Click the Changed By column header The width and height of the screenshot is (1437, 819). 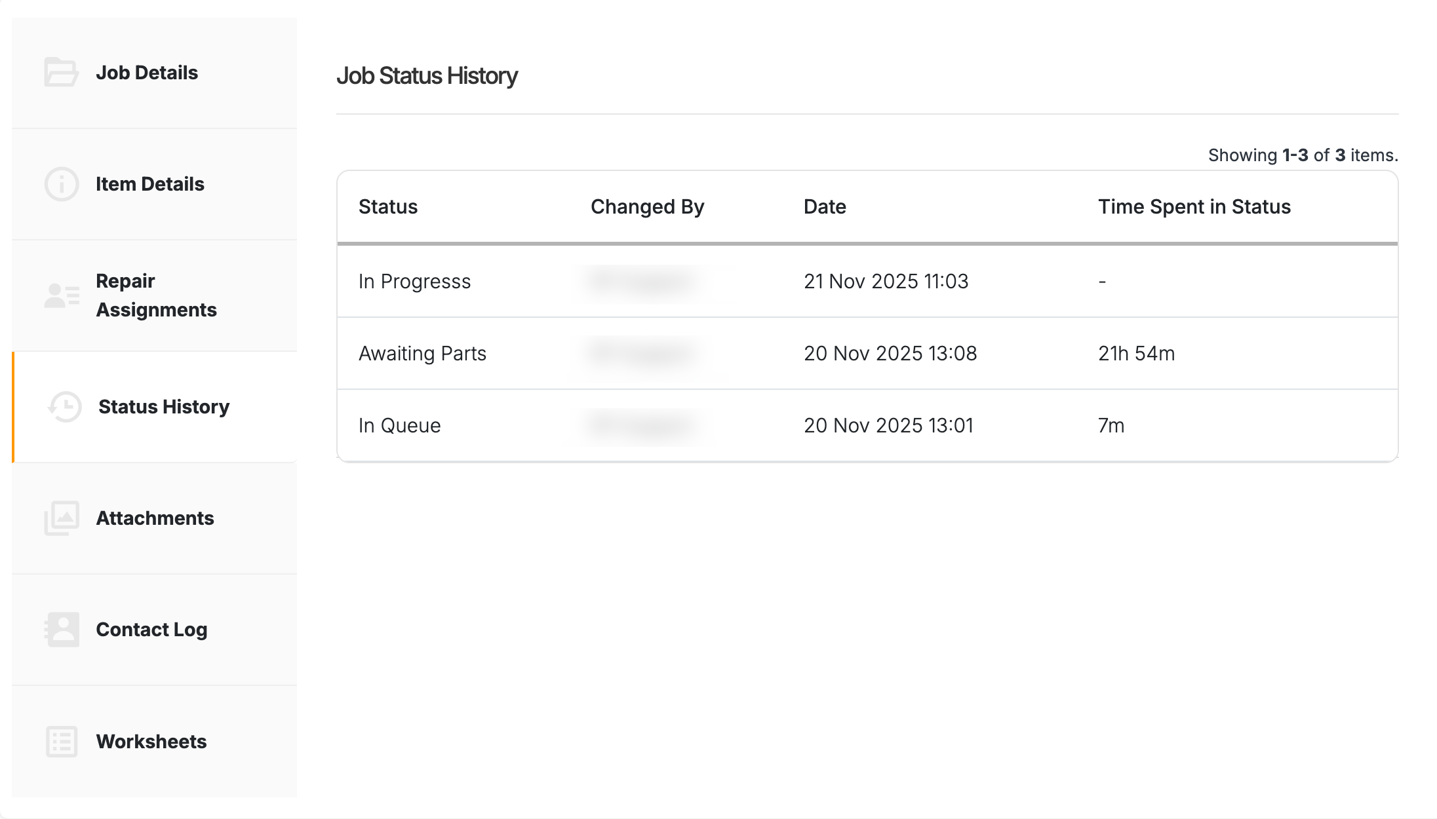tap(647, 207)
